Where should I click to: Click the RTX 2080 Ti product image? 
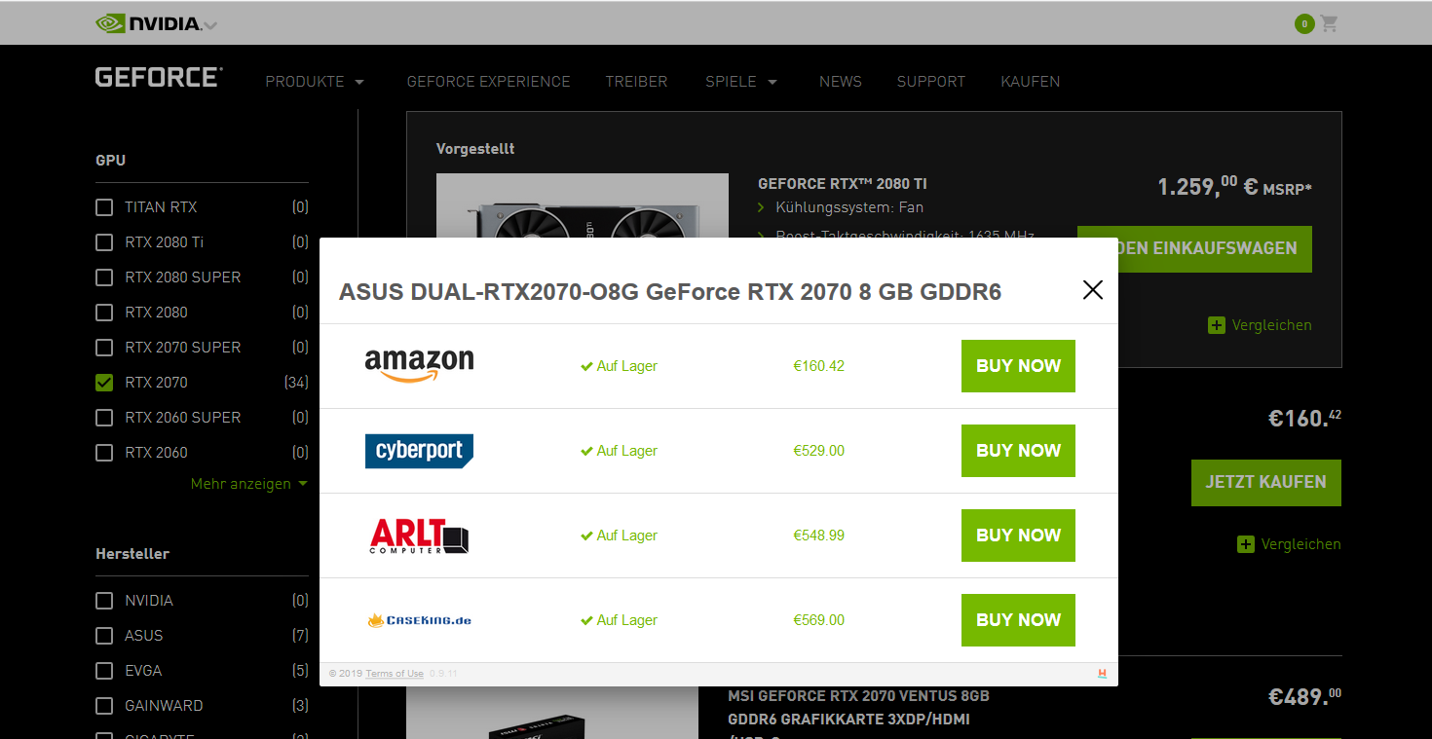(x=583, y=205)
